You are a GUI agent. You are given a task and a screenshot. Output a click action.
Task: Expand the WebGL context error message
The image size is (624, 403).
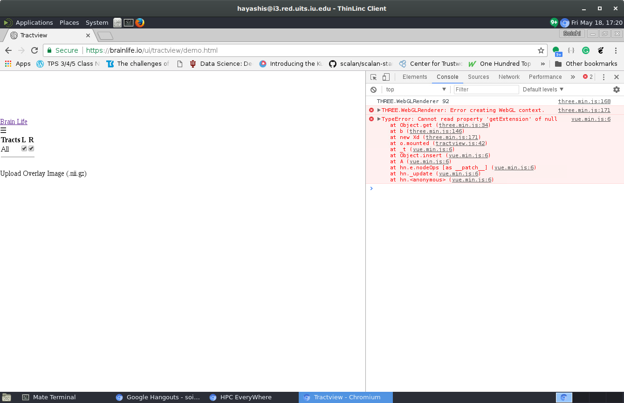(x=379, y=110)
